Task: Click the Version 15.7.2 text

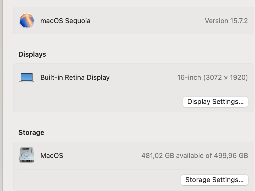Action: click(226, 21)
